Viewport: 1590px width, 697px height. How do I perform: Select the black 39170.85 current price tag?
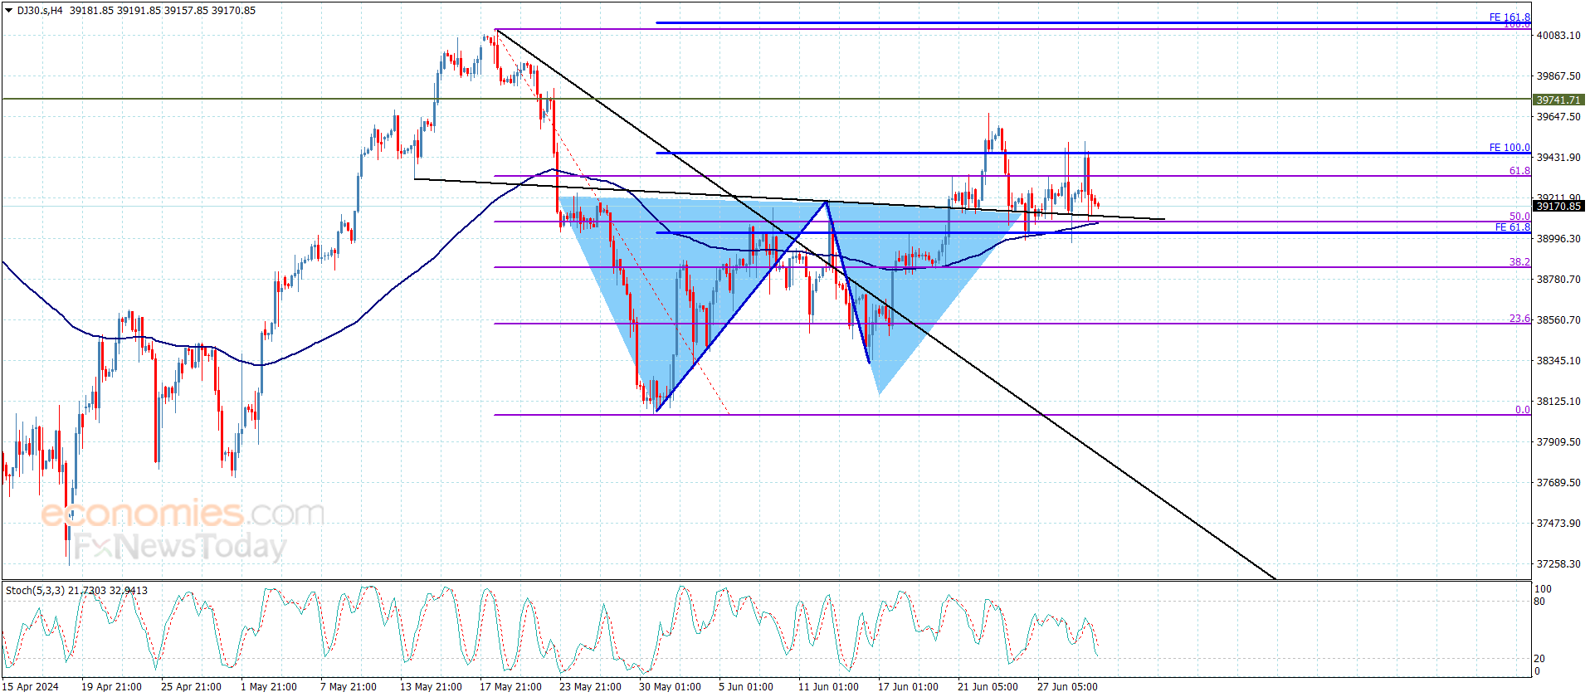pos(1558,206)
